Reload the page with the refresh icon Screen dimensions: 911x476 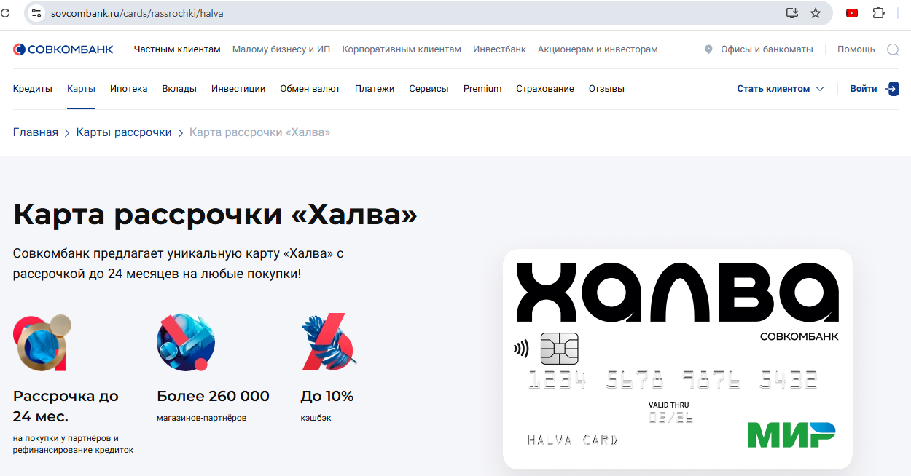pyautogui.click(x=6, y=13)
